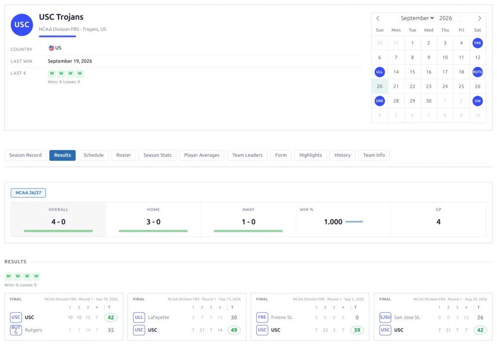Click last W badge under Results heading
Viewport: 497px width, 345px height.
point(36,276)
